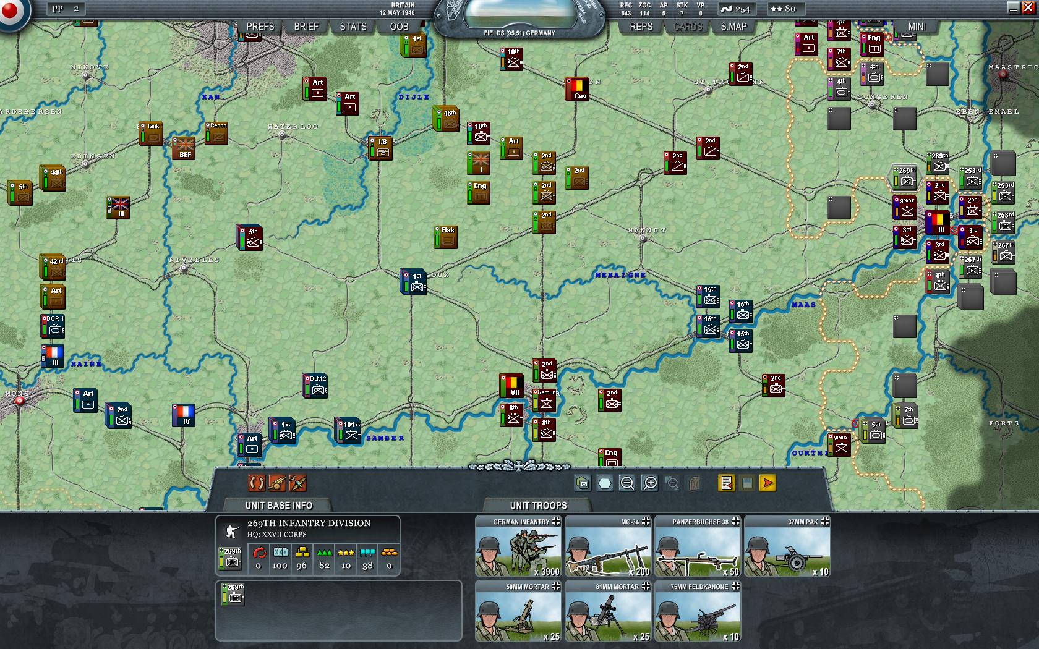The height and width of the screenshot is (649, 1039).
Task: Click the XXX integrity stat icon
Action: point(281,552)
